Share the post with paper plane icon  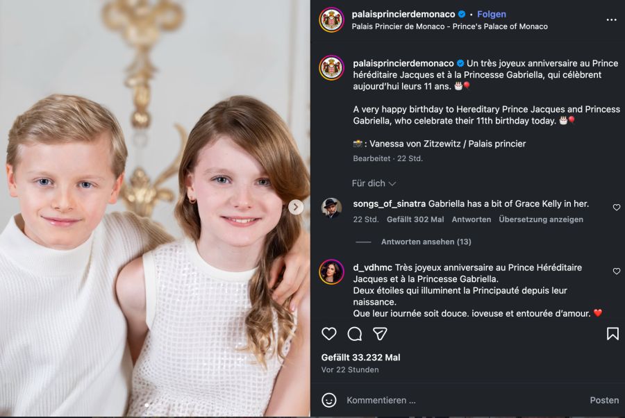[x=380, y=334]
